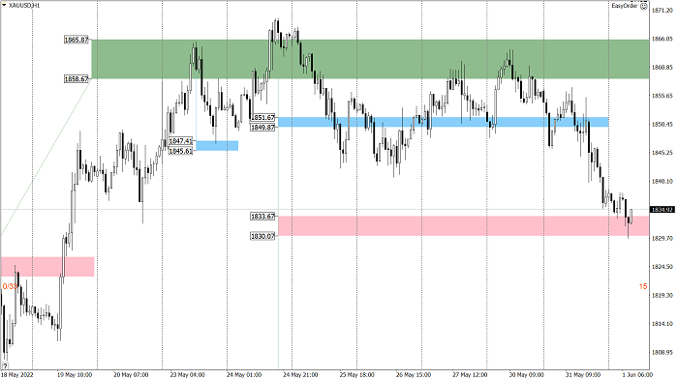Screen dimensions: 678x380
Task: Select the 1858.67 price label
Action: coord(77,79)
